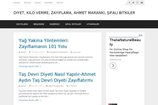Click the Taş Devri post excerpt text
158x105 pixels.
pyautogui.click(x=54, y=94)
